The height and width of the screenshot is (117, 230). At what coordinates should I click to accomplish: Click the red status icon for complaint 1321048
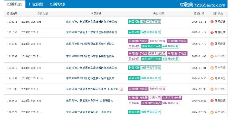pos(212,32)
